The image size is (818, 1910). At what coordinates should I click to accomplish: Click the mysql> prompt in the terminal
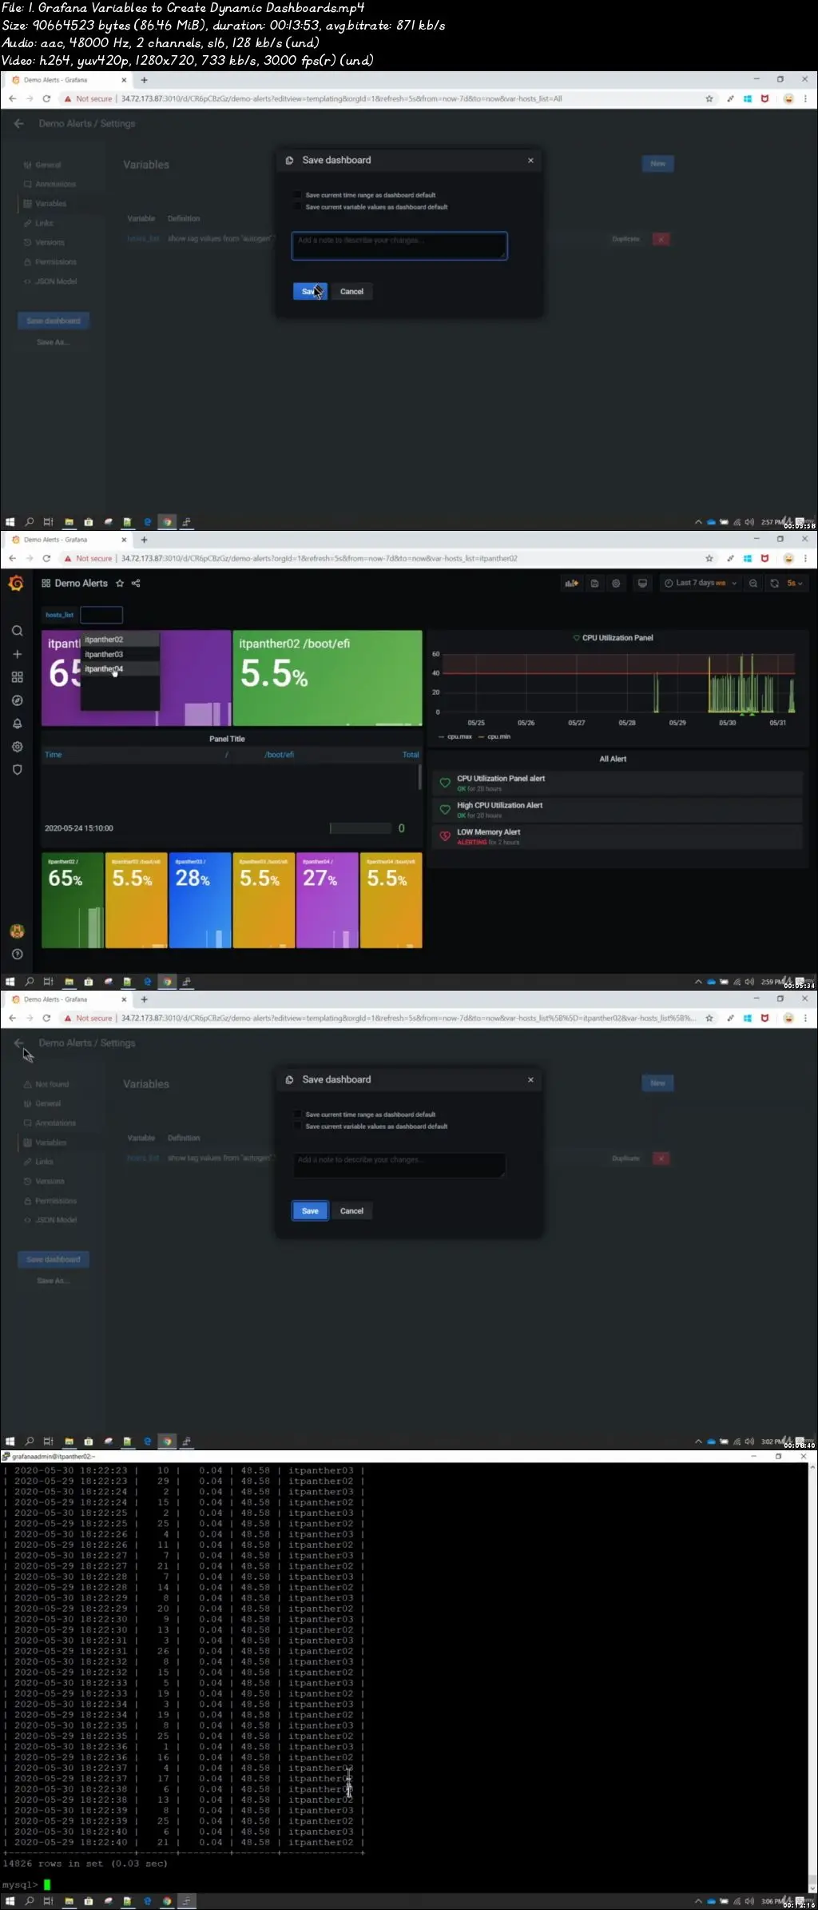point(20,1884)
